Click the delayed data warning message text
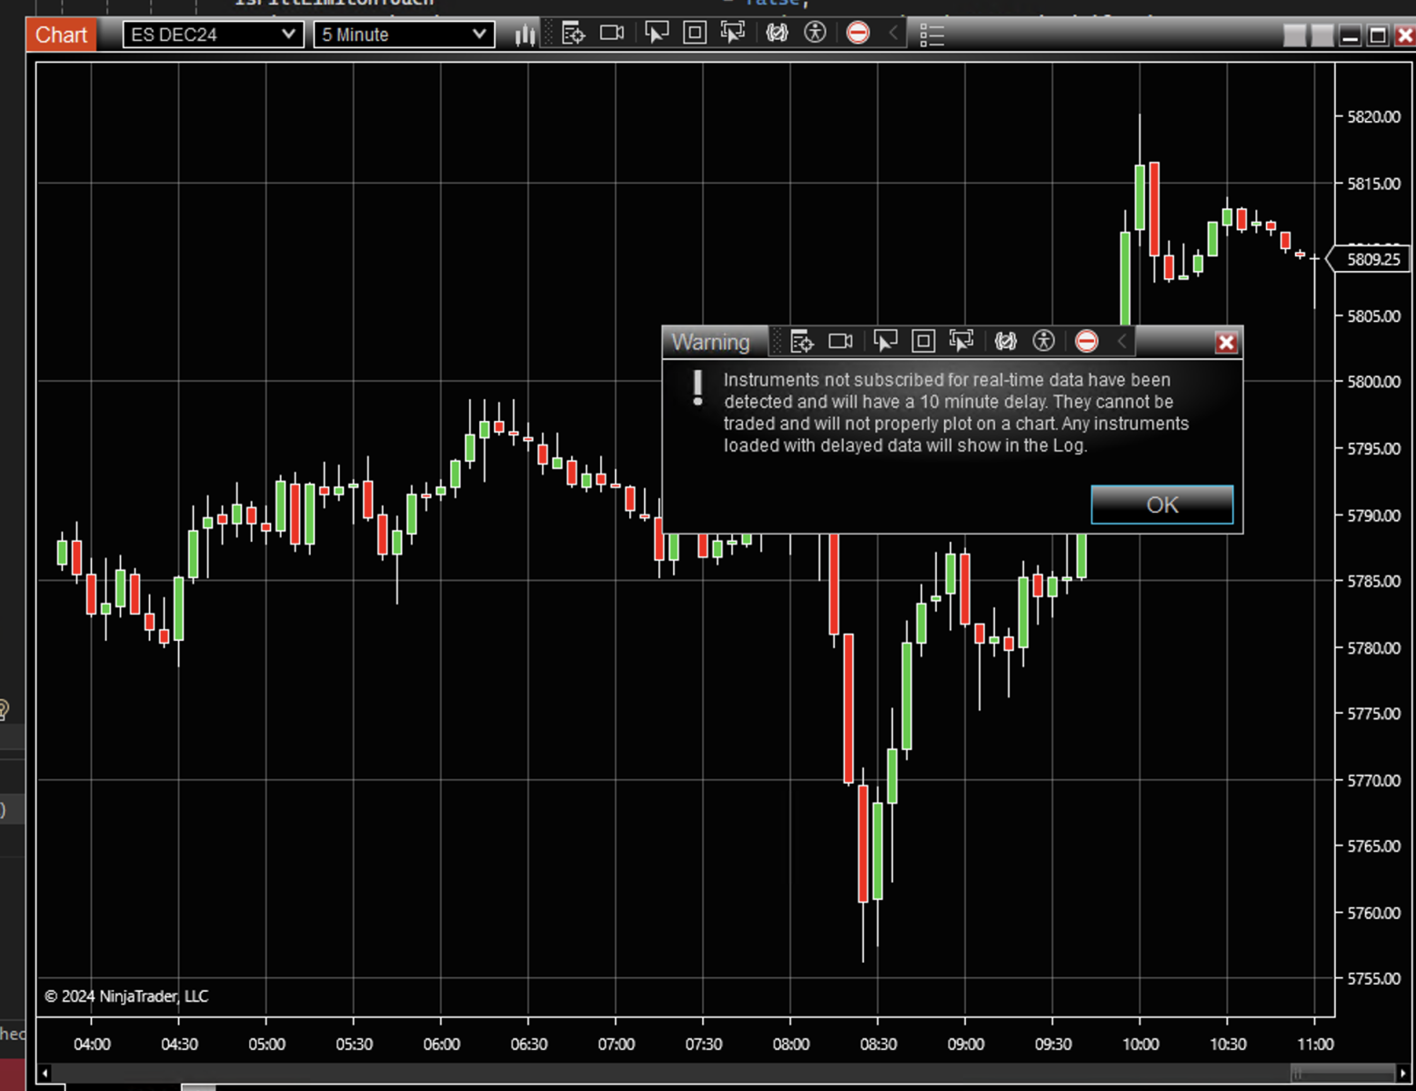 tap(956, 413)
